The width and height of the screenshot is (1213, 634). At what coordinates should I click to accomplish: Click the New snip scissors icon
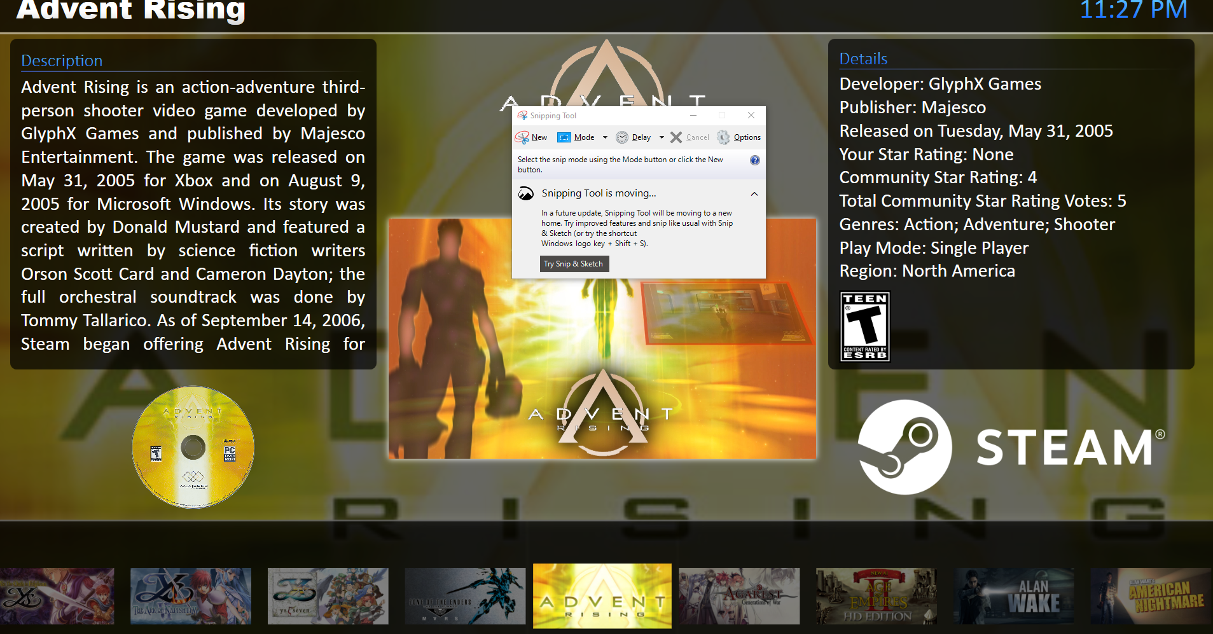click(x=522, y=137)
